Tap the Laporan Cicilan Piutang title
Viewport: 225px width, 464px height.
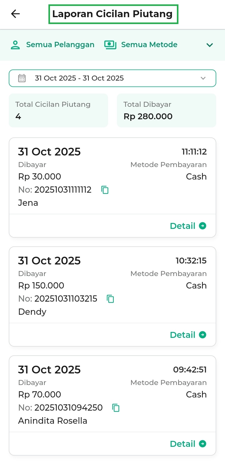pyautogui.click(x=112, y=14)
